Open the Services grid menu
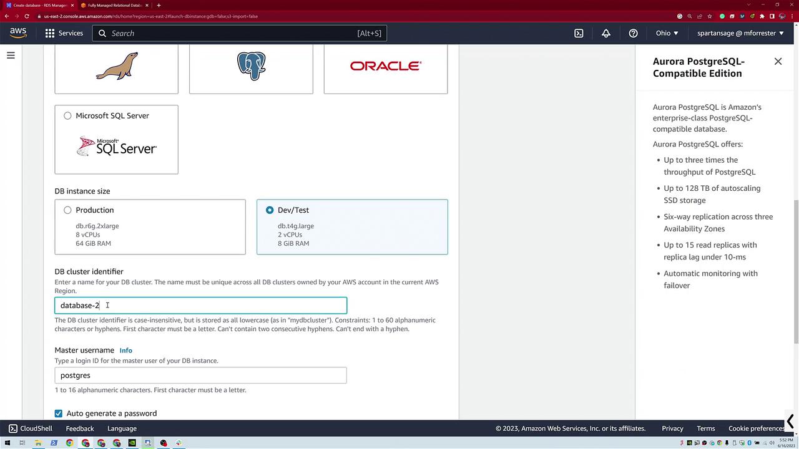This screenshot has height=449, width=799. (x=50, y=33)
